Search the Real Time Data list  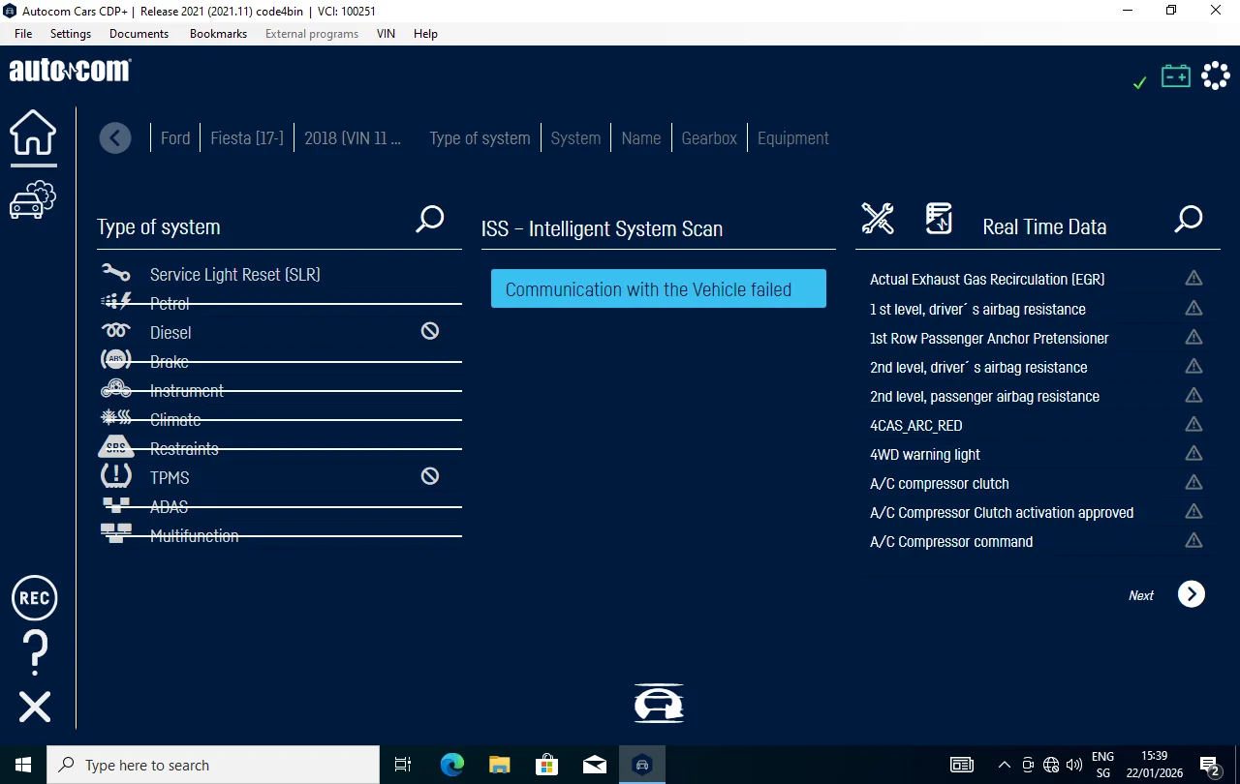coord(1188,220)
